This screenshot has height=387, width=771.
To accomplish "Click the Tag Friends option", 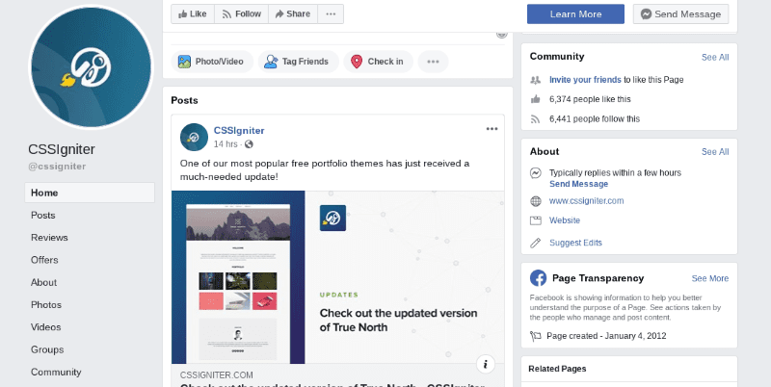I will point(298,62).
